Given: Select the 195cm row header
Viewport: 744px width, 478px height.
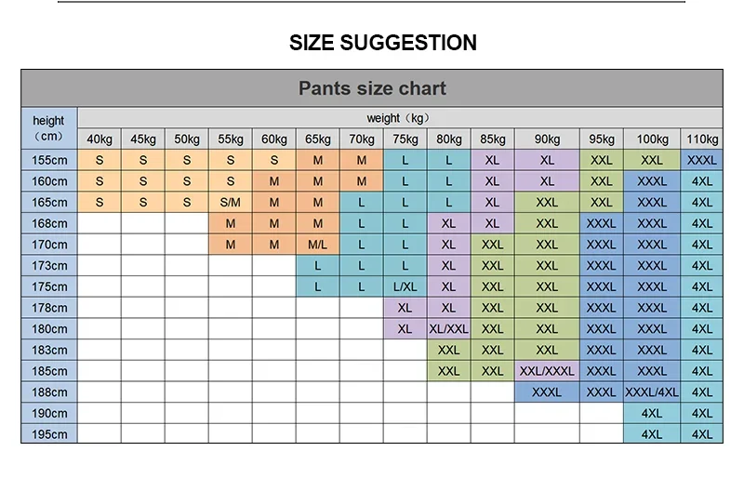Looking at the screenshot, I should tap(48, 434).
